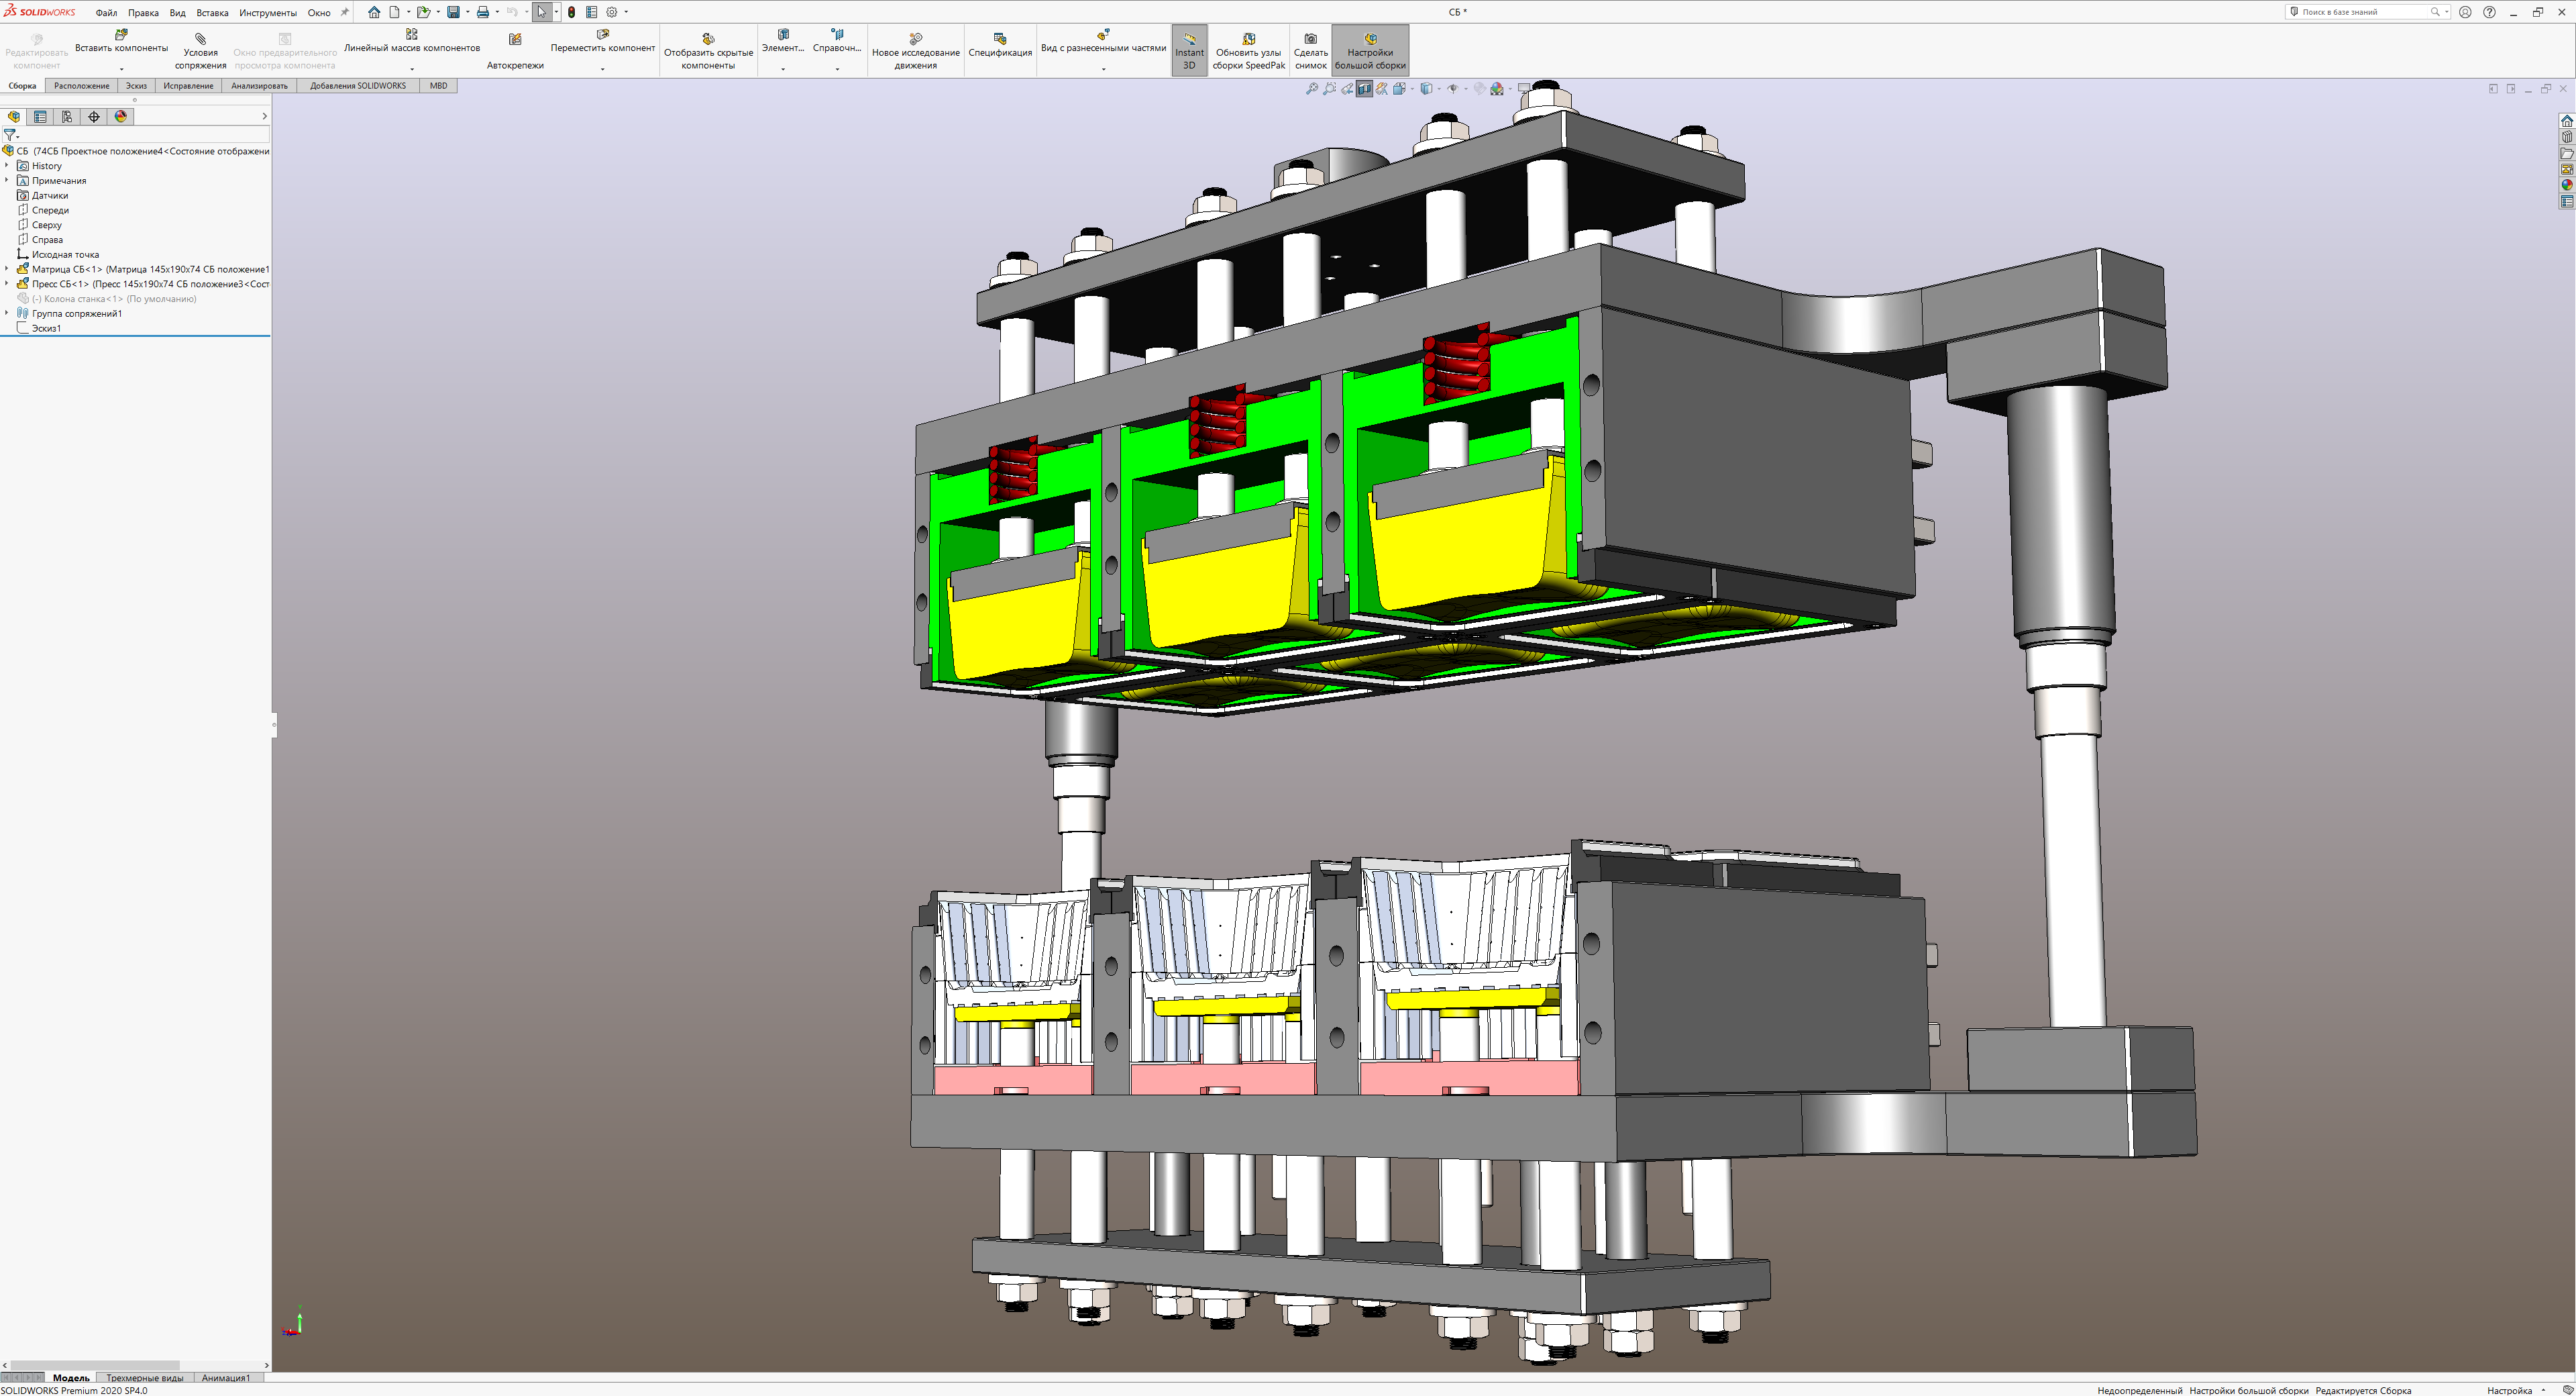Toggle Настройки большой сборки mode
This screenshot has width=2576, height=1396.
[1369, 50]
